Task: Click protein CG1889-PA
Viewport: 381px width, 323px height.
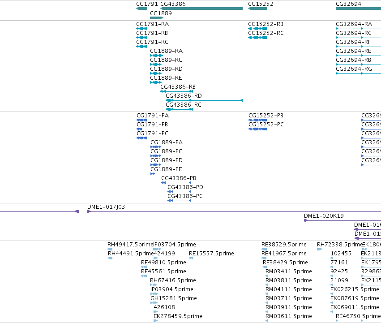Action: pos(167,142)
